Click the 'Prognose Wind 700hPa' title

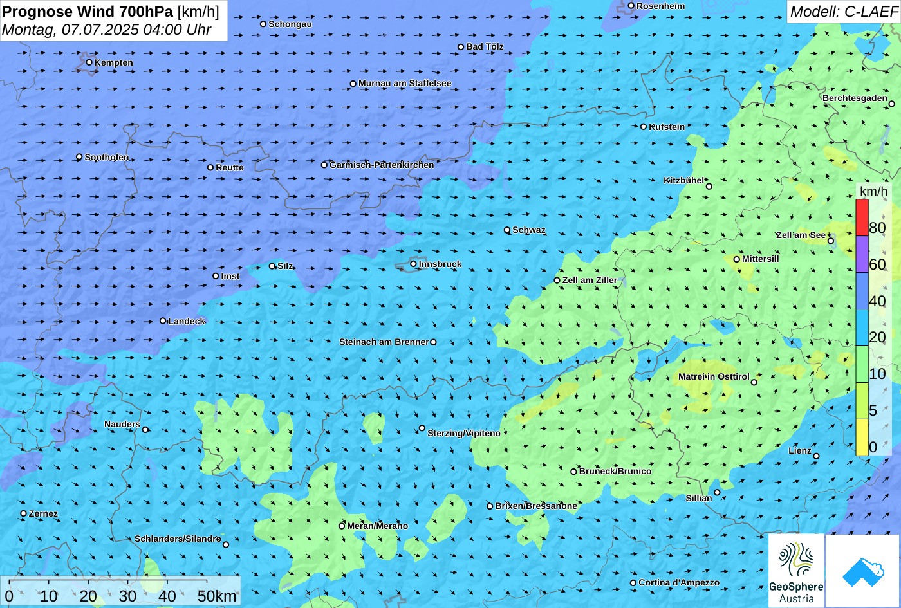[88, 11]
